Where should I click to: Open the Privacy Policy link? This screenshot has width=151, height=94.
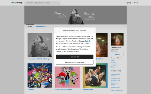click(84, 41)
